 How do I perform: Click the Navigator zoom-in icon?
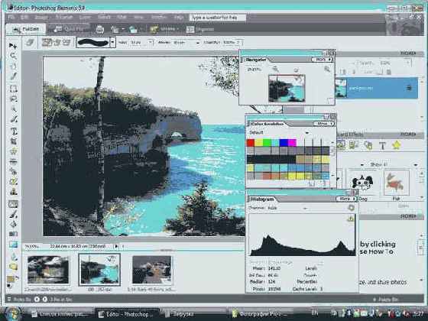[327, 70]
